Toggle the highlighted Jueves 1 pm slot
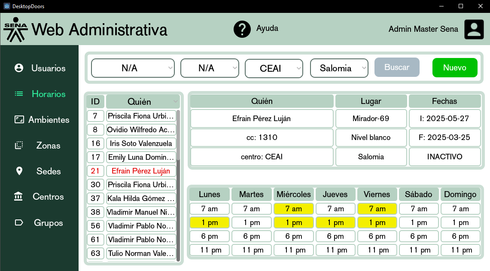Image resolution: width=490 pixels, height=271 pixels. coord(335,222)
